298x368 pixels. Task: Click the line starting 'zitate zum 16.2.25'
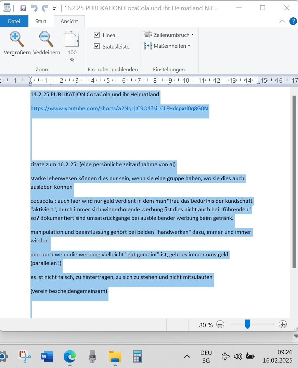103,165
